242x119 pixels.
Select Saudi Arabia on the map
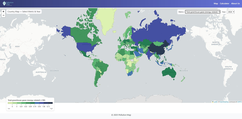click(137, 53)
